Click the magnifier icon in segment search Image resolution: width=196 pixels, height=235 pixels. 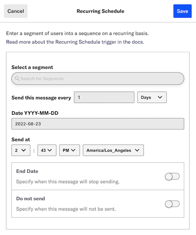coord(17,79)
